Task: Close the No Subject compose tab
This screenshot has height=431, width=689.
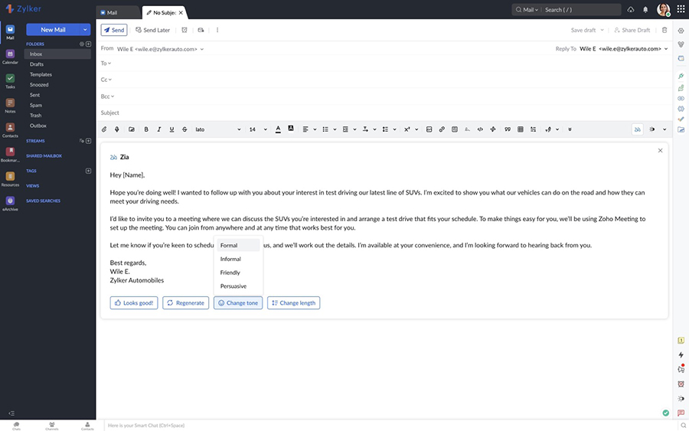Action: pyautogui.click(x=181, y=13)
